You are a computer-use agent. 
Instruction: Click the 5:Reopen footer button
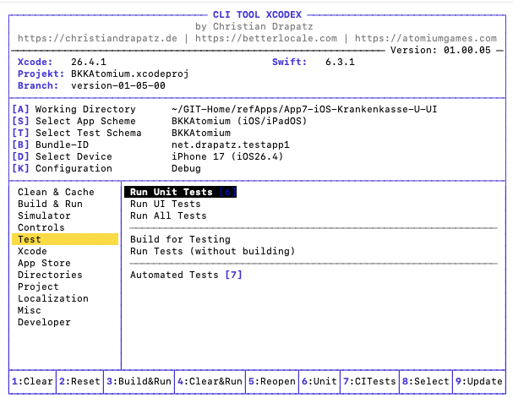[x=272, y=381]
